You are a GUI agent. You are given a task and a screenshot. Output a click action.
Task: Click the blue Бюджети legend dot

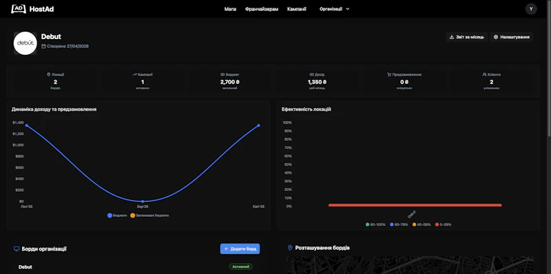tap(110, 216)
